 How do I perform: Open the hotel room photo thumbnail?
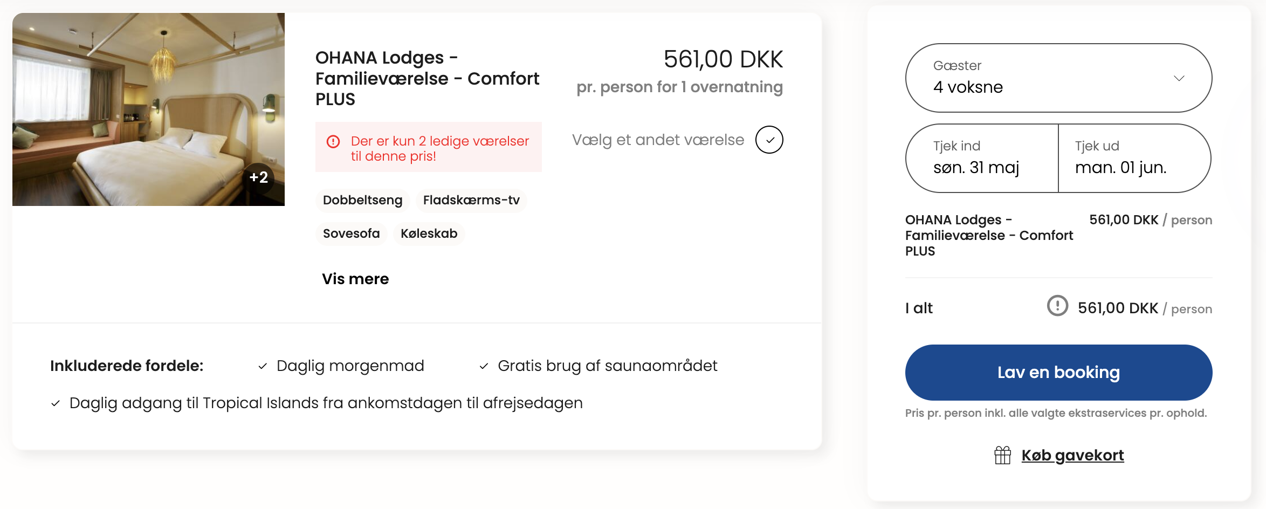click(148, 109)
